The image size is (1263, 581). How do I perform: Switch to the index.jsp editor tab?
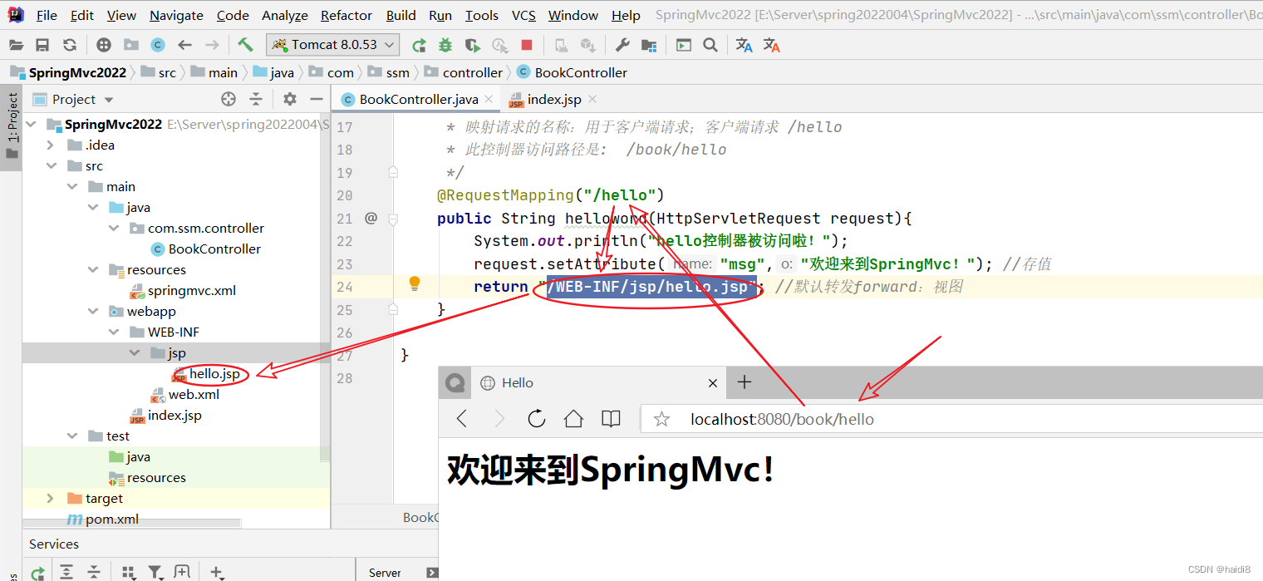pos(554,99)
